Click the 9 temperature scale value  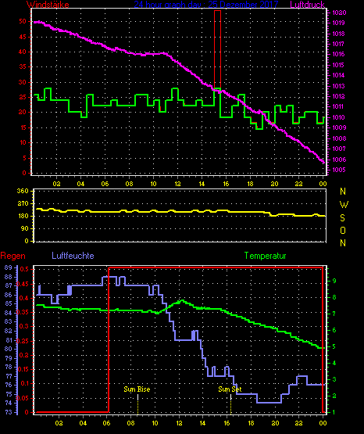tap(334, 281)
